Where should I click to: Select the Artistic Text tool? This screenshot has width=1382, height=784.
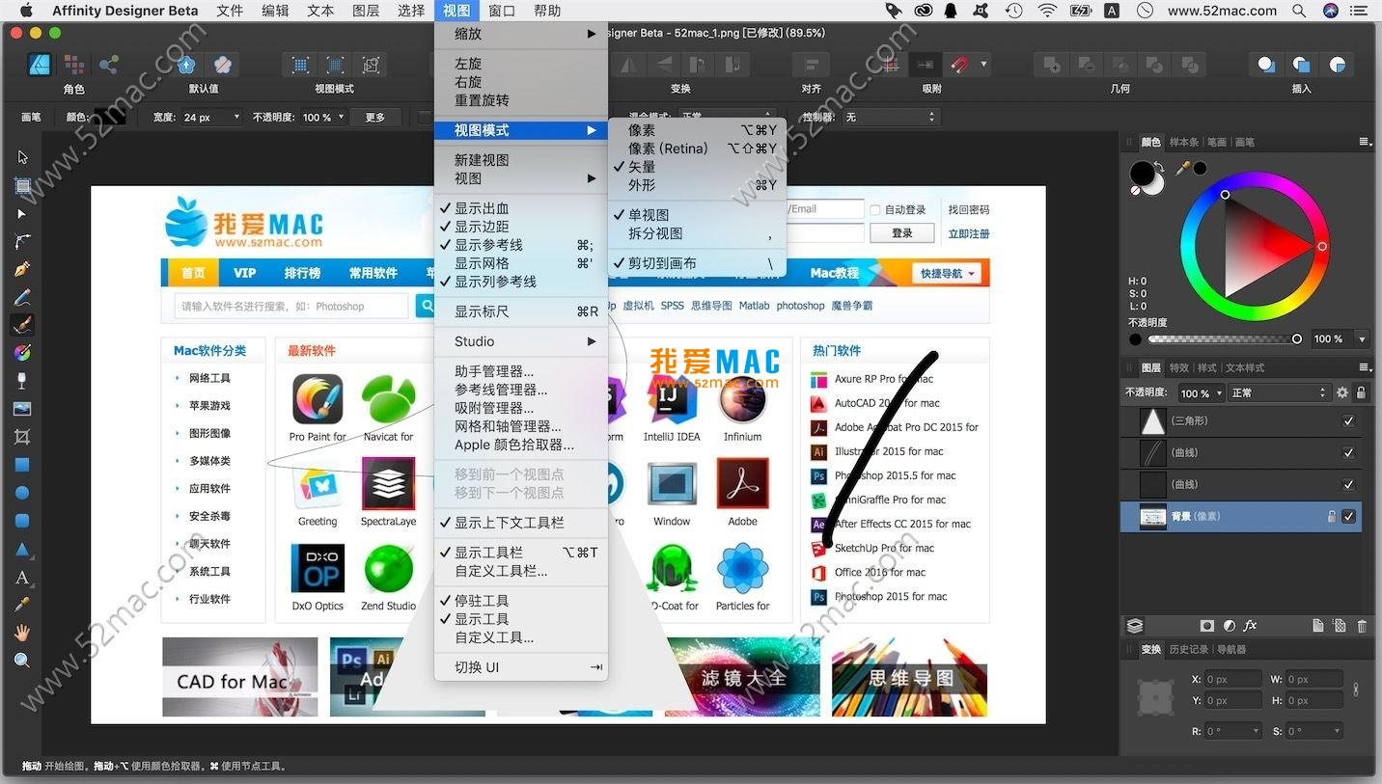(22, 578)
